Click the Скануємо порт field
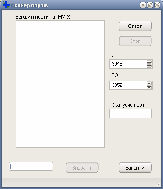This screenshot has height=189, width=163. pos(131,113)
